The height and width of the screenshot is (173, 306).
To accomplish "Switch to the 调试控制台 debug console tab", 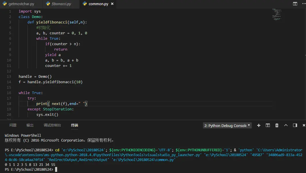I will pyautogui.click(x=52, y=125).
